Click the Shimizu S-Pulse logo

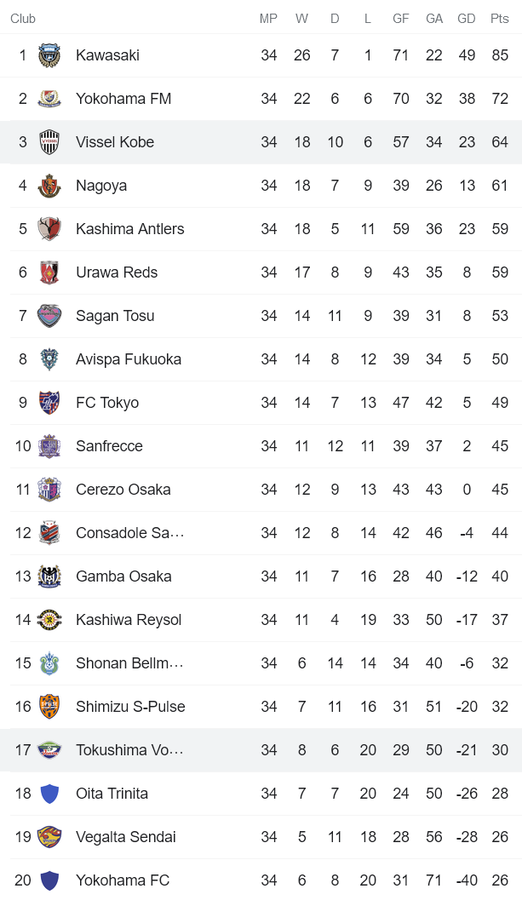click(x=51, y=706)
